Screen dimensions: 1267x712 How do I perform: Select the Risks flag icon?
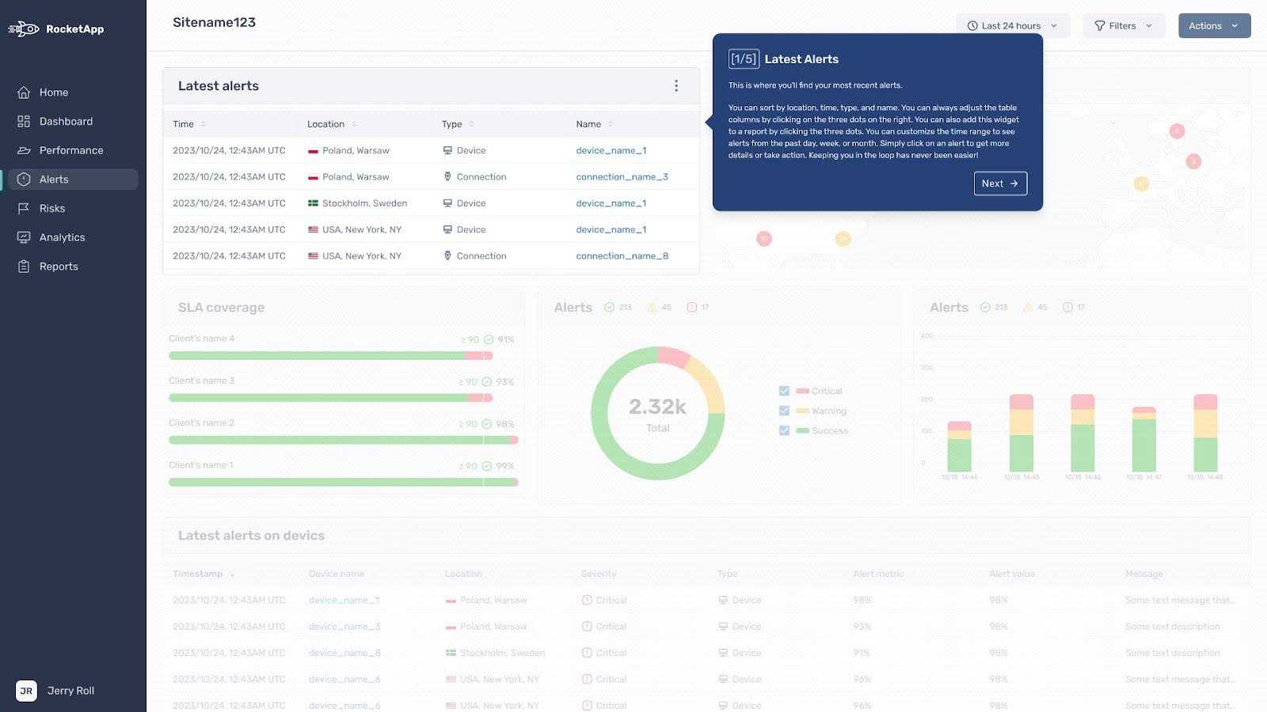(x=25, y=208)
